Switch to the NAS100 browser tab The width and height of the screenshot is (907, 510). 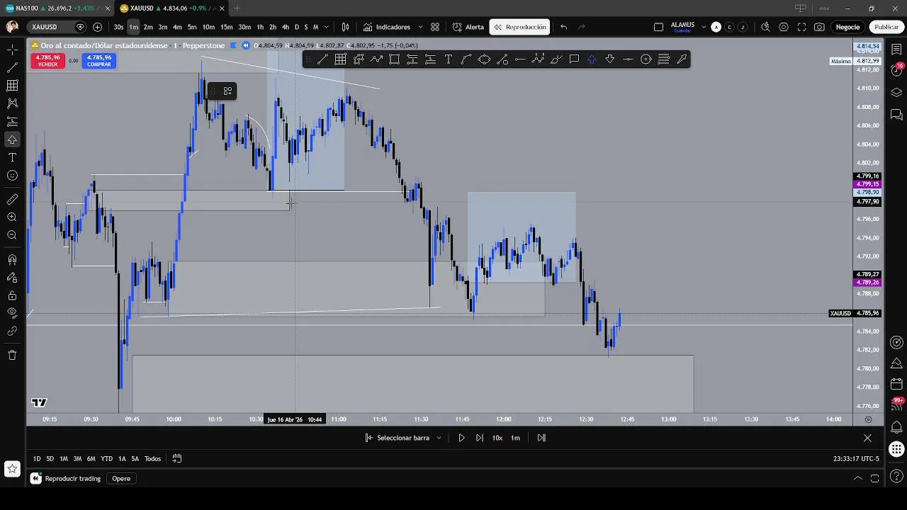pos(56,8)
